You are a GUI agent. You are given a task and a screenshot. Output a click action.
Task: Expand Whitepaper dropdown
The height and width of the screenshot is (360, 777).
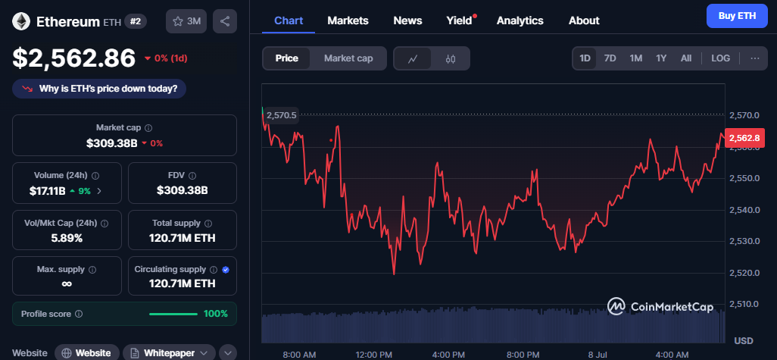tap(169, 353)
